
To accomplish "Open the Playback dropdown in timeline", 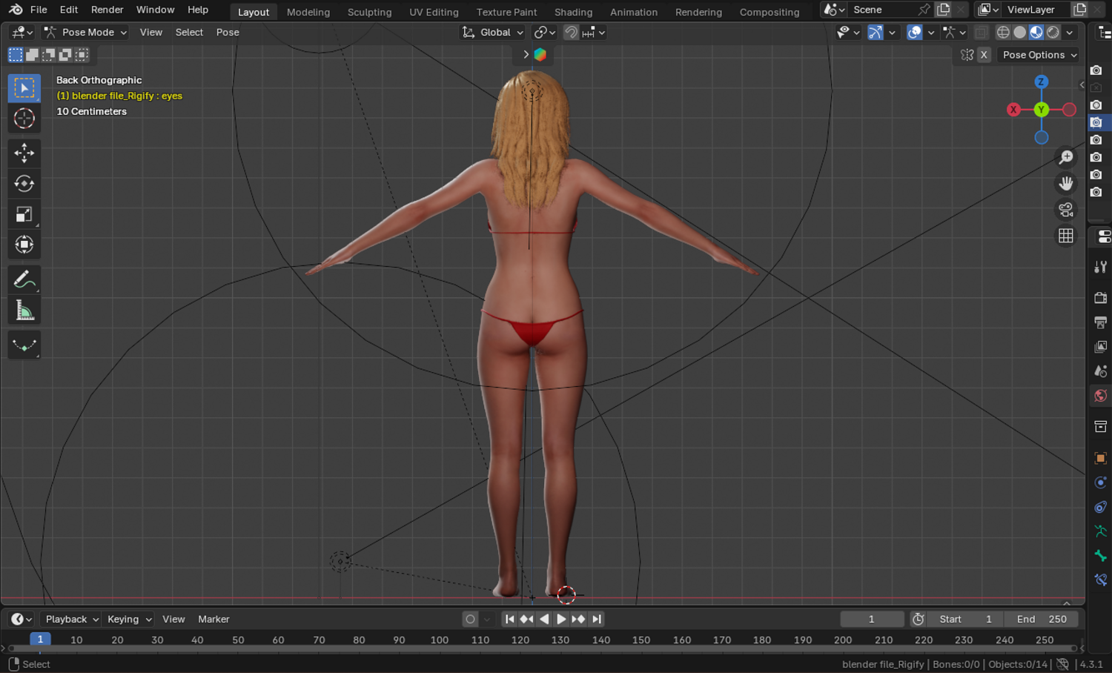I will (72, 619).
